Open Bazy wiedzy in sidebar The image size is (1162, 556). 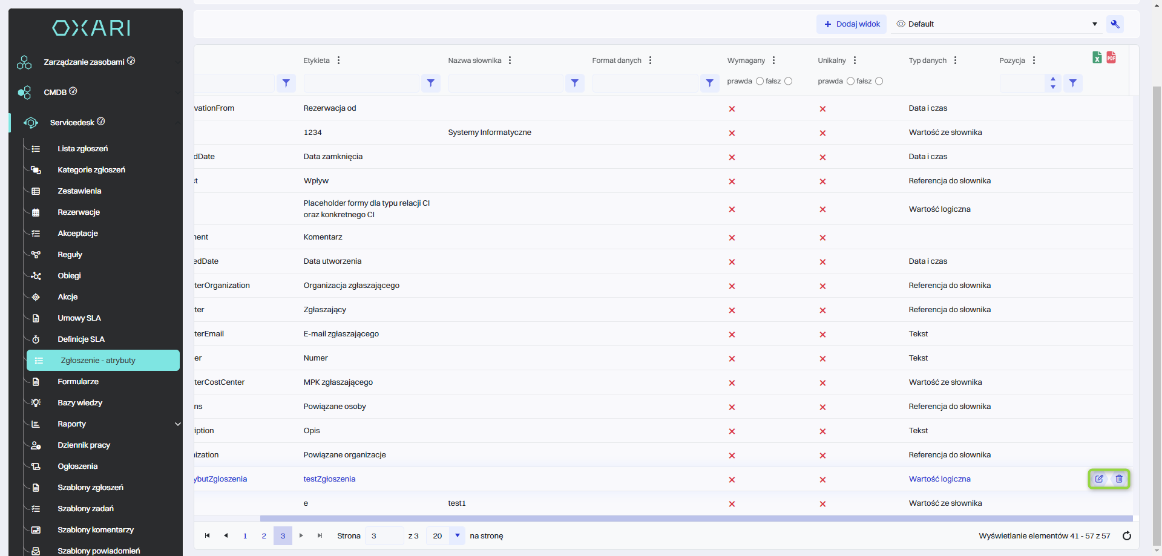80,403
